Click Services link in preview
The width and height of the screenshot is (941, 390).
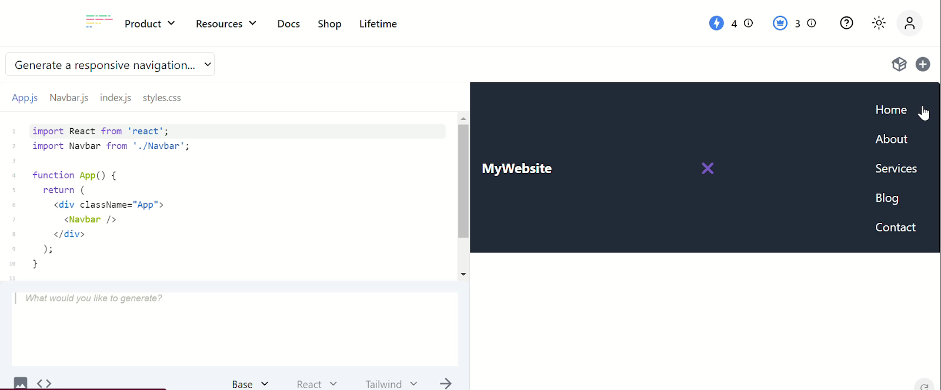896,169
